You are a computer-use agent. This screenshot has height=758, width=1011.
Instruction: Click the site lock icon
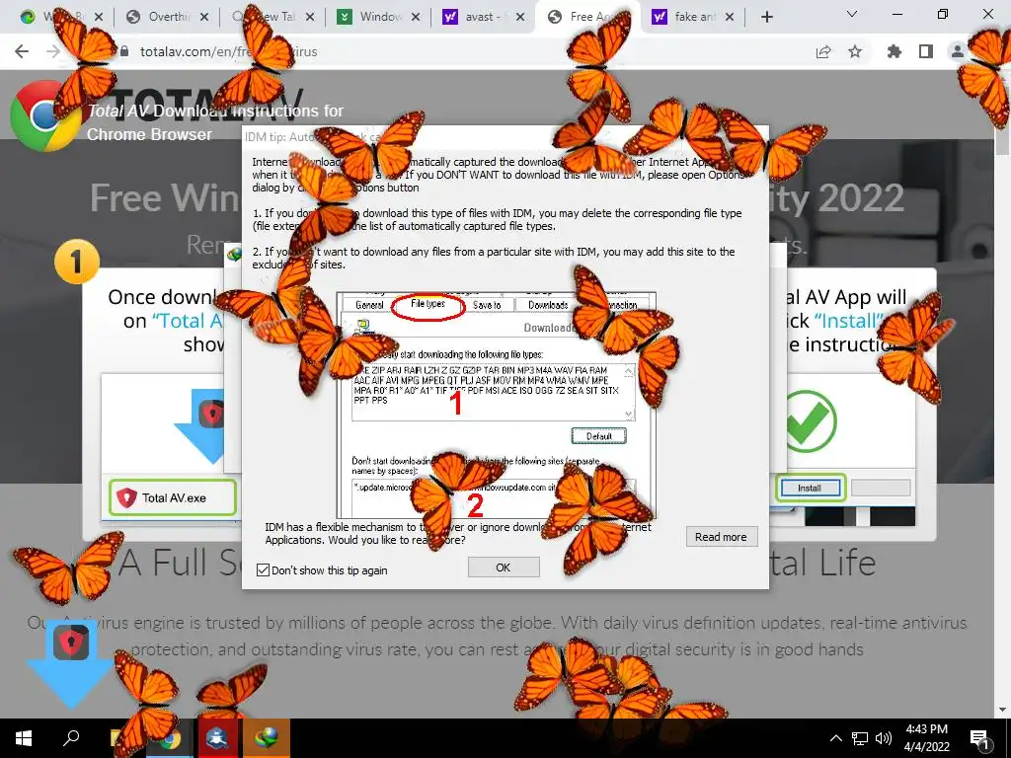click(x=124, y=51)
